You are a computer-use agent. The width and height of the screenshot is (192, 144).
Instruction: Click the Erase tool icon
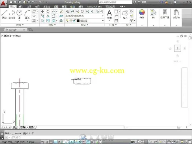pyautogui.click(x=61, y=12)
